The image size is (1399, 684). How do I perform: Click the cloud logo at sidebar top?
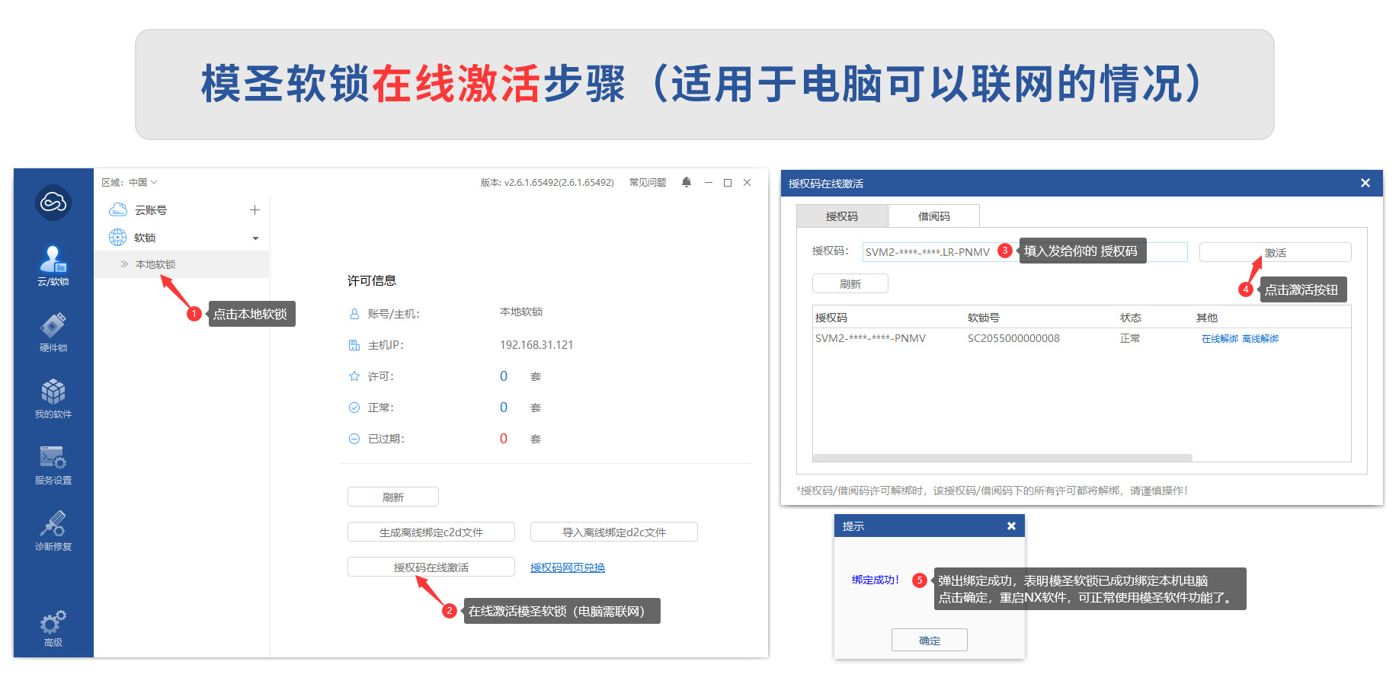click(53, 203)
